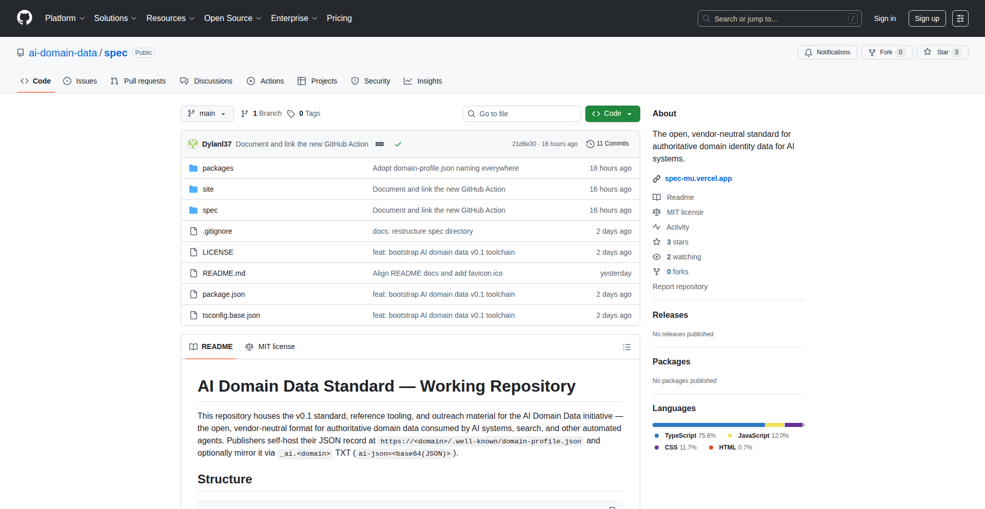The height and width of the screenshot is (509, 985).
Task: Click the GitHub logo icon
Action: coord(25,18)
